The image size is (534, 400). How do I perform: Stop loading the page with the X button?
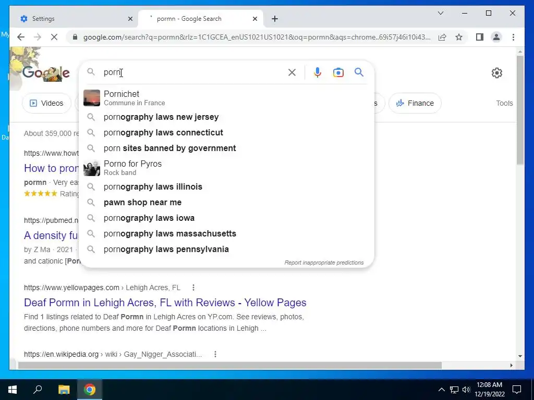pos(54,37)
